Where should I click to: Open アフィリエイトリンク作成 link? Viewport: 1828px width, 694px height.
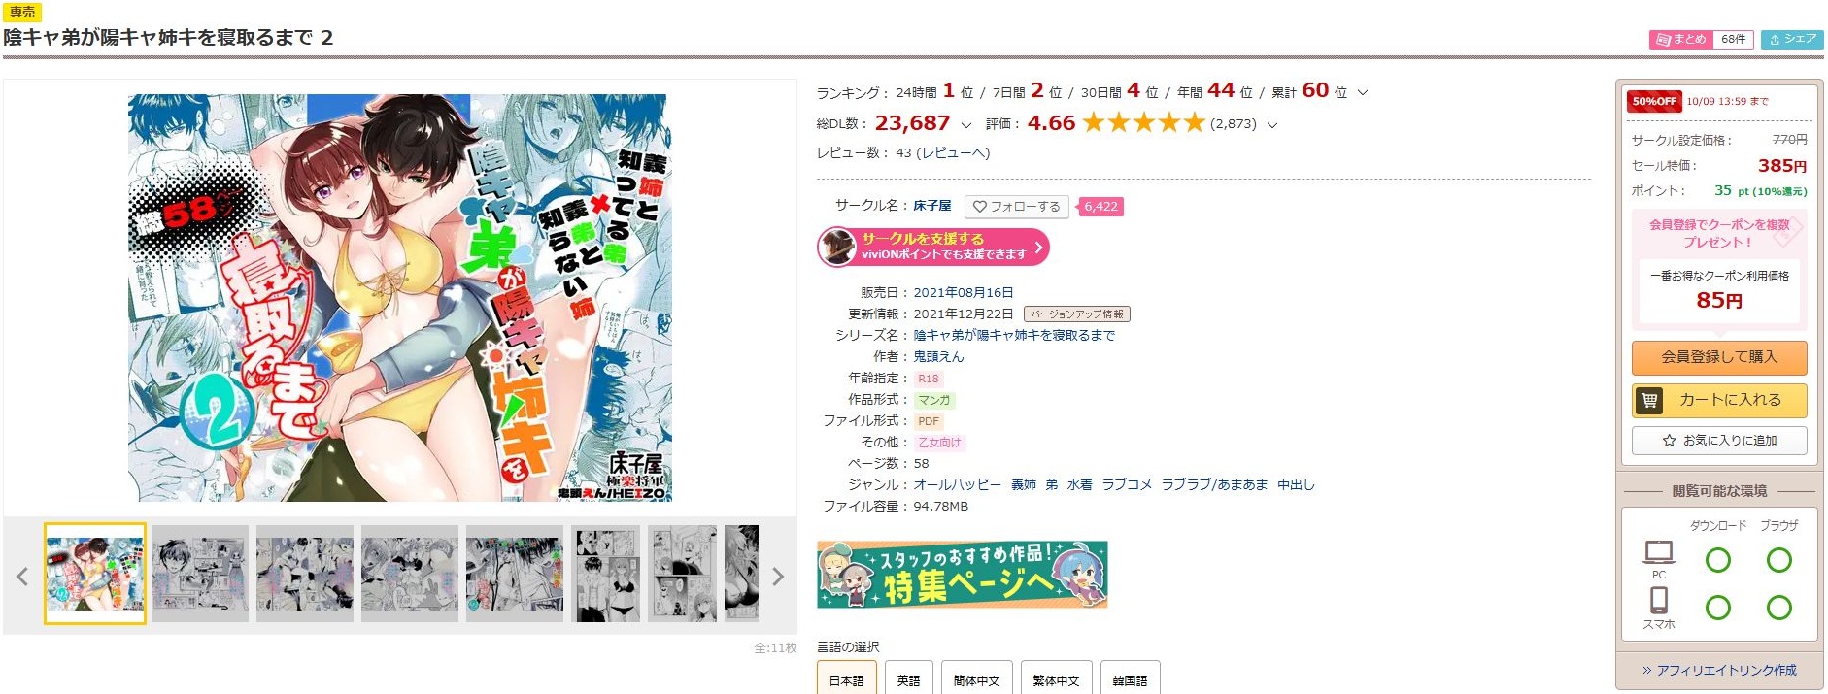point(1719,670)
